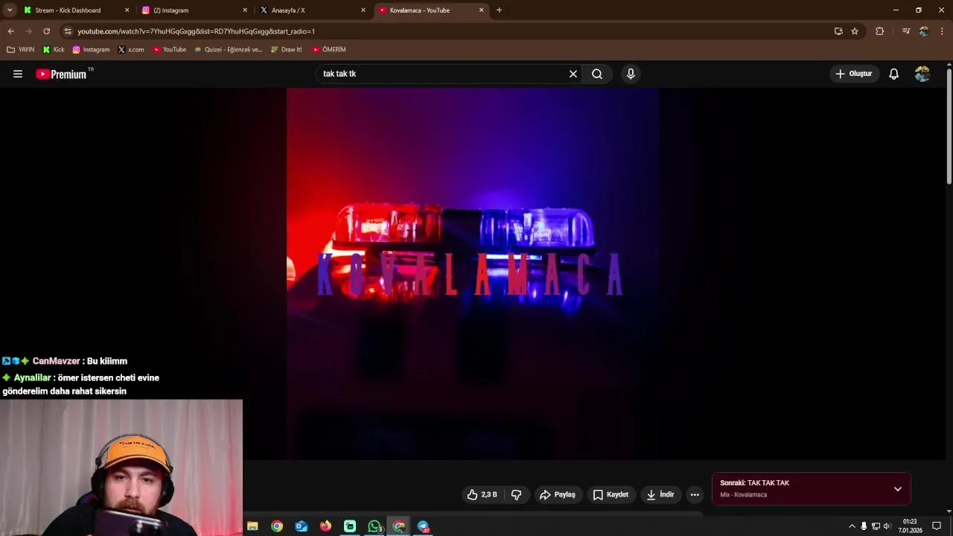Open Chrome profile avatar
Image resolution: width=953 pixels, height=536 pixels.
pyautogui.click(x=924, y=31)
